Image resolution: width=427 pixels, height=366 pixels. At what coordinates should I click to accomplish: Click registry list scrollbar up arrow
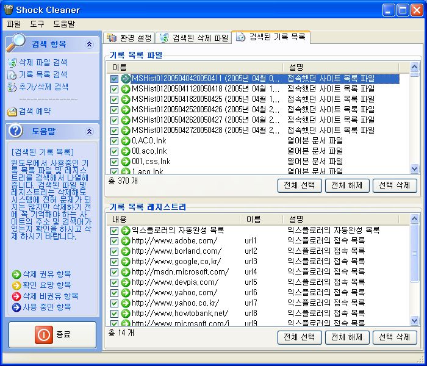pyautogui.click(x=414, y=218)
